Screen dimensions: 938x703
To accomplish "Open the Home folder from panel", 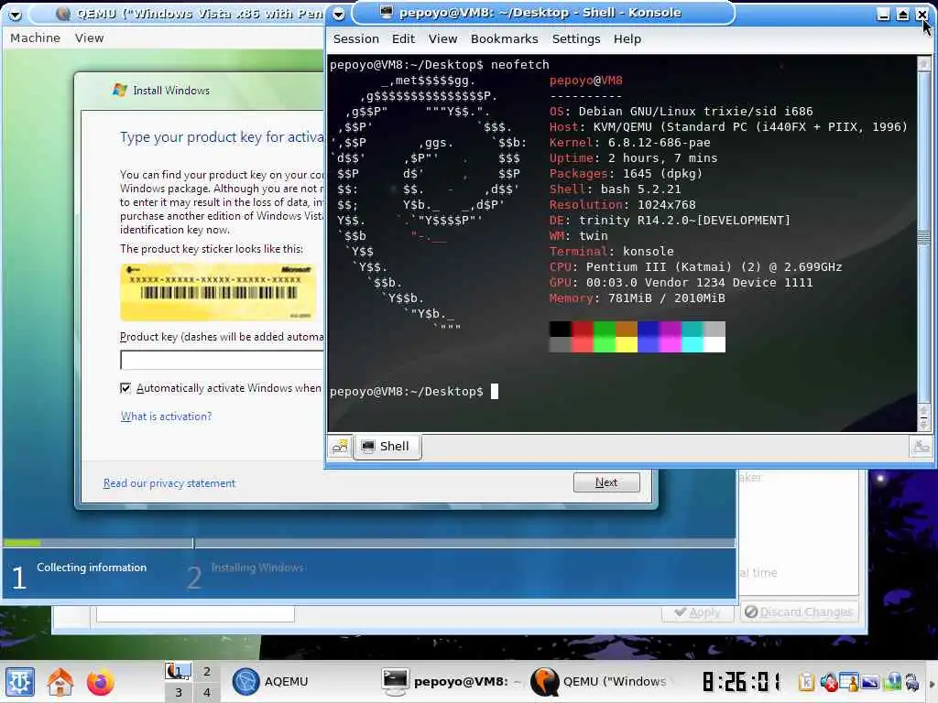I will tap(60, 682).
